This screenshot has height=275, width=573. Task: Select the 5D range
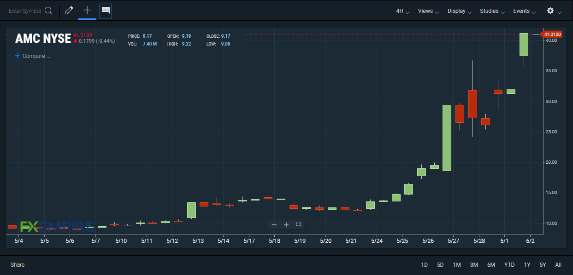tap(440, 265)
